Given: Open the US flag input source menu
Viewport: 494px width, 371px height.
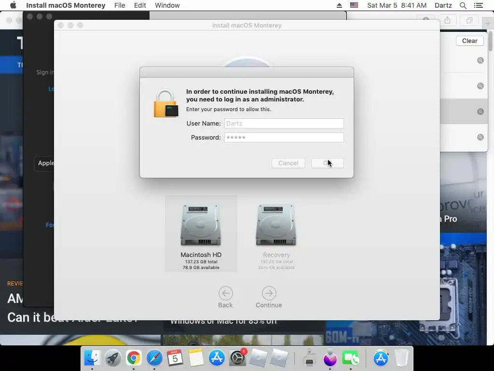Looking at the screenshot, I should [354, 5].
